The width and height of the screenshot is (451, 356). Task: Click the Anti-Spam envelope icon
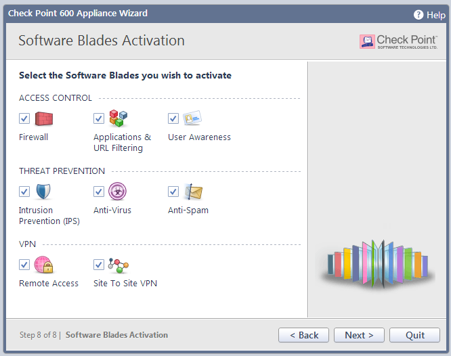coord(194,192)
